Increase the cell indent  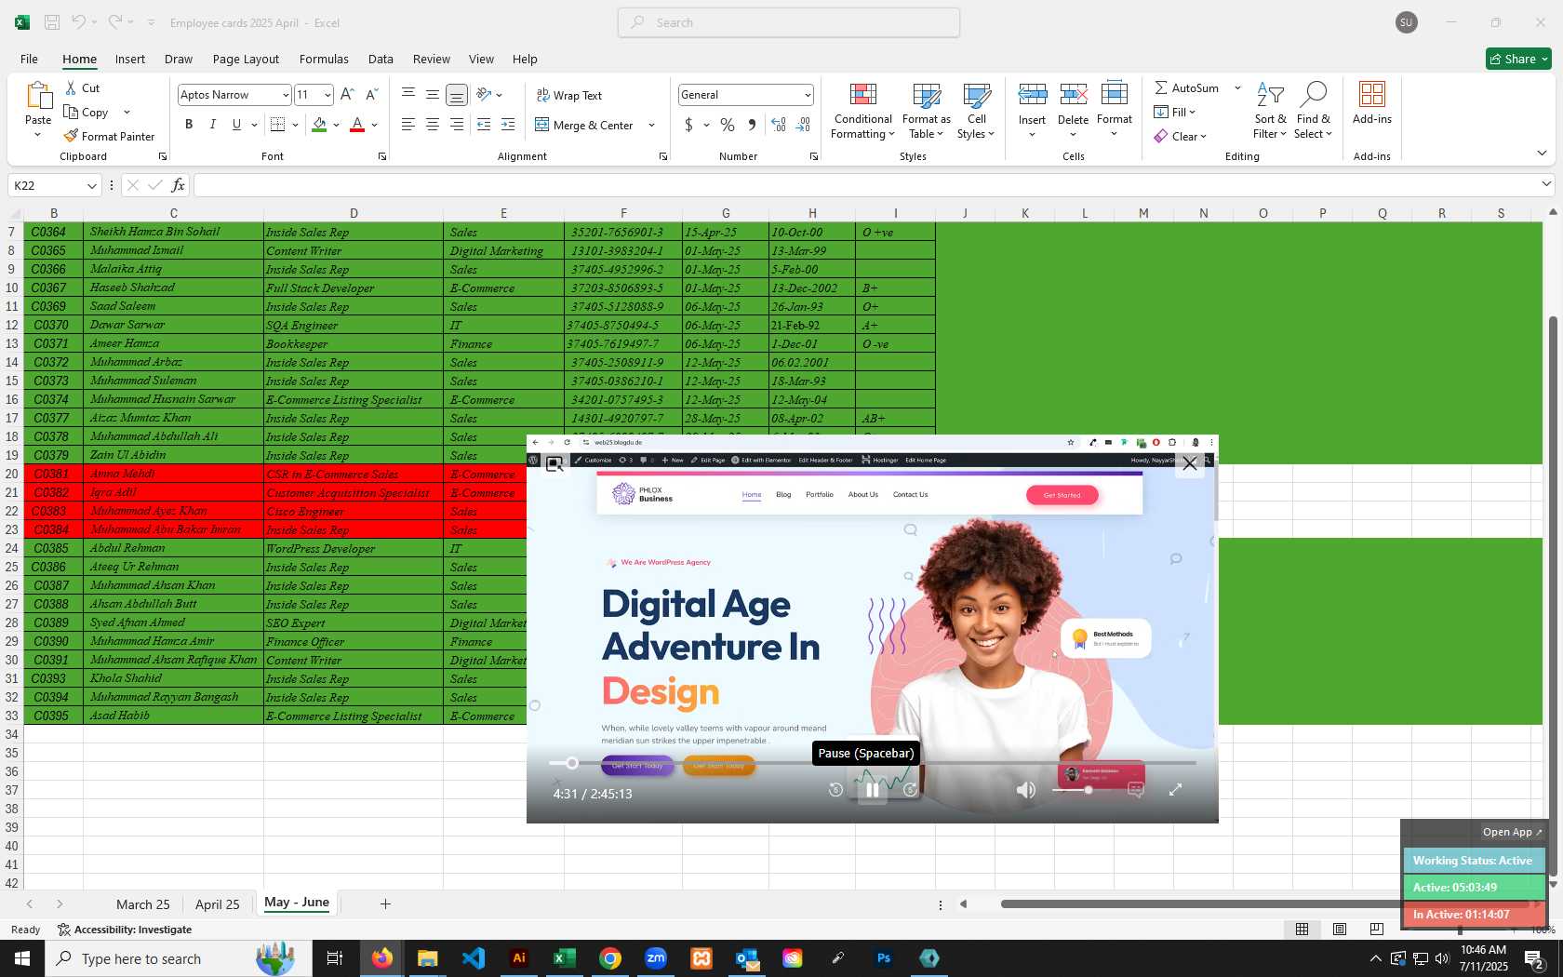click(x=508, y=125)
